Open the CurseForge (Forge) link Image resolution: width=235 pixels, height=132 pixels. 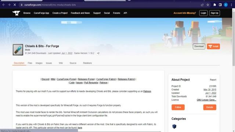[x=66, y=79]
